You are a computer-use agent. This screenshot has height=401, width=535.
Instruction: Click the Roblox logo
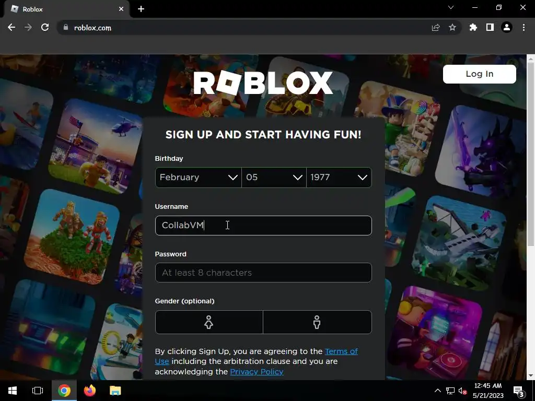point(263,83)
